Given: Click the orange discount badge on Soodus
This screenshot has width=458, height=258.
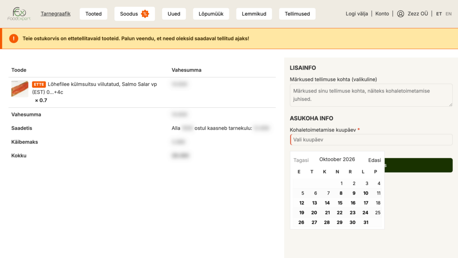Looking at the screenshot, I should tap(145, 14).
